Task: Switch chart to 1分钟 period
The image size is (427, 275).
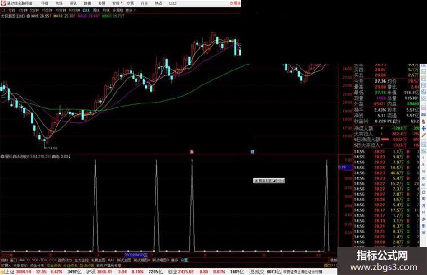Action: pyautogui.click(x=22, y=10)
